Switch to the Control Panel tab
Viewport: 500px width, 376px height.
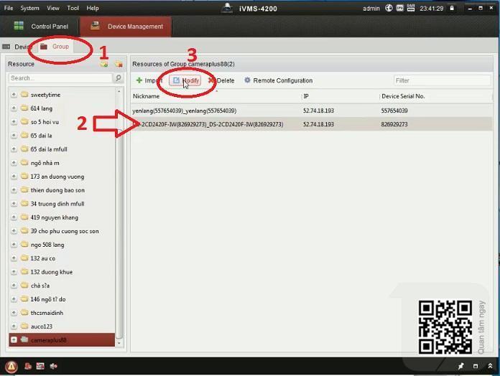[x=42, y=27]
